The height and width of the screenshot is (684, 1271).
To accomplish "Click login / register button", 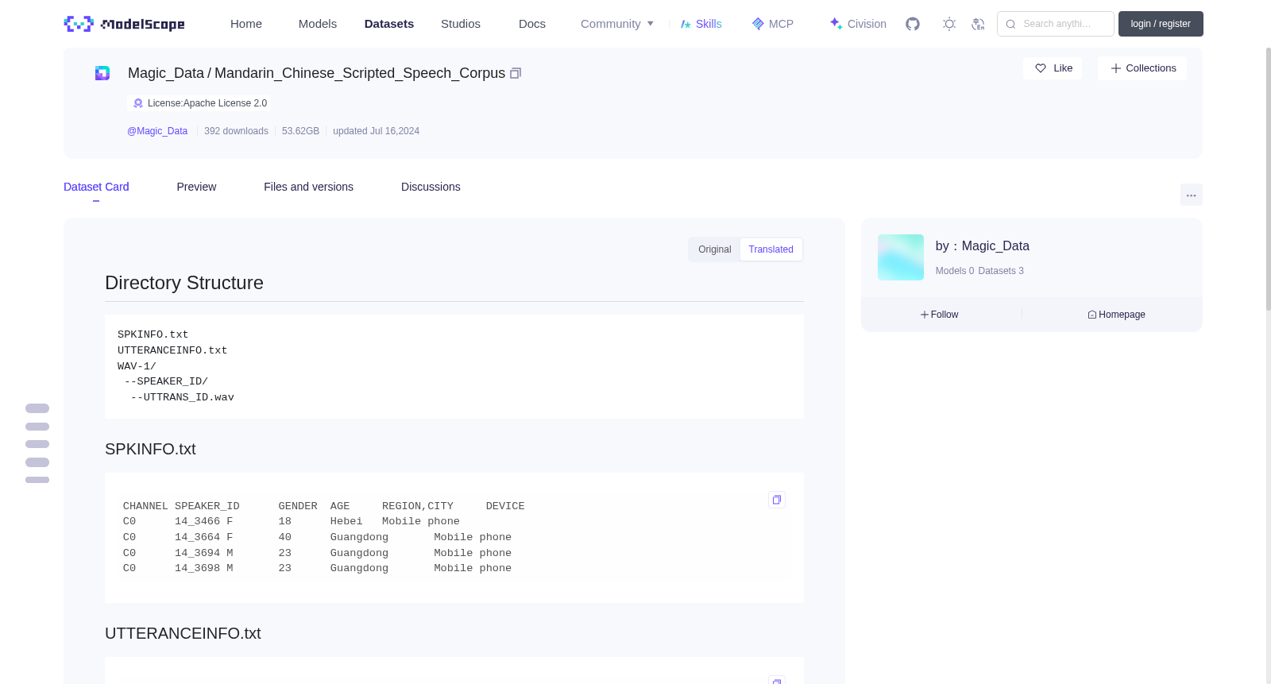I will [1161, 24].
